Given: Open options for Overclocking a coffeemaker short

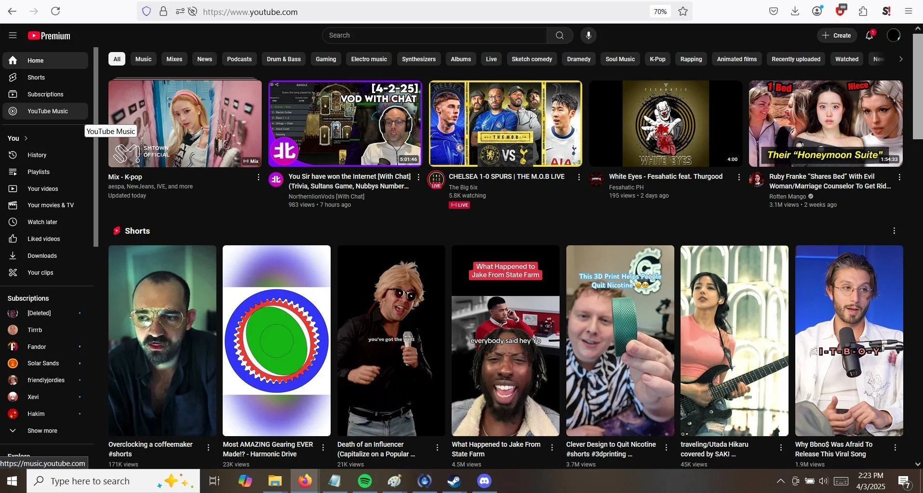Looking at the screenshot, I should click(x=208, y=448).
